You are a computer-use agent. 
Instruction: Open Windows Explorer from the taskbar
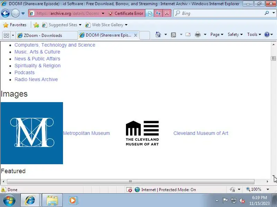click(52, 200)
